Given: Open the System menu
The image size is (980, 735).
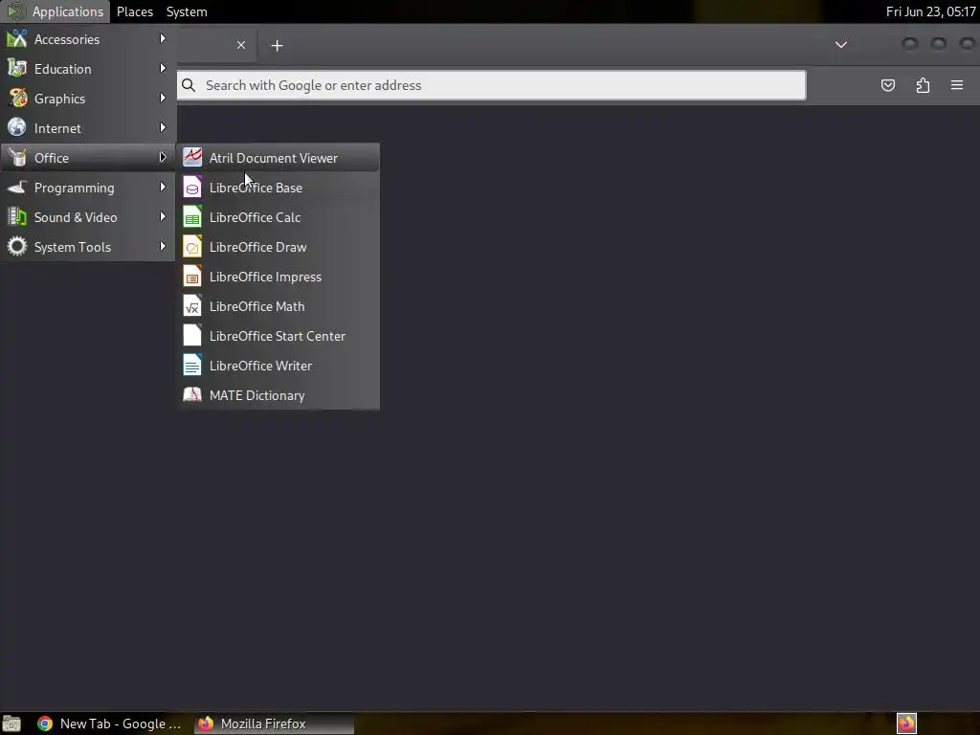Looking at the screenshot, I should tap(187, 11).
